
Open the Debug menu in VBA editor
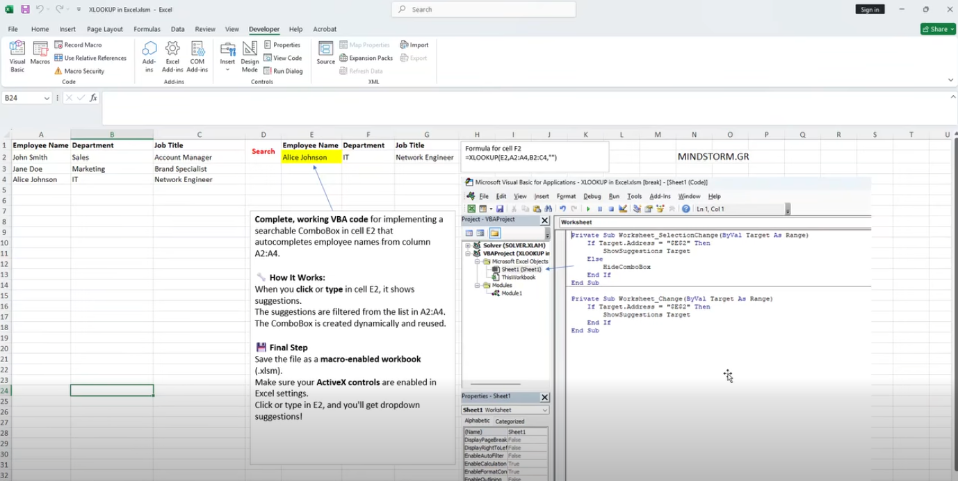pos(592,196)
